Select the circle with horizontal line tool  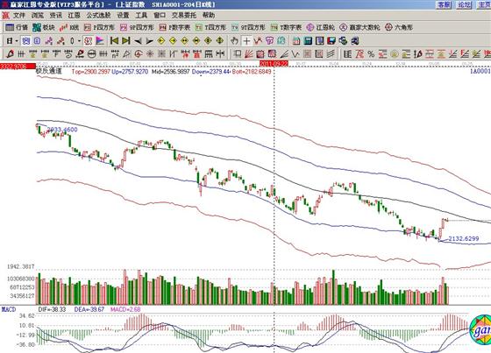pyautogui.click(x=91, y=54)
